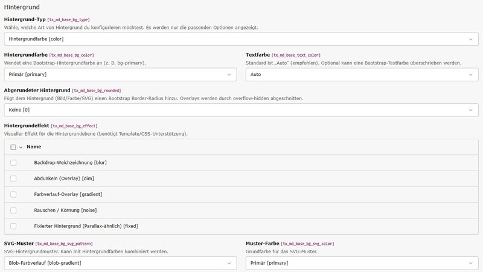Open the Abgerundeter Hintergrund dropdown
This screenshot has width=483, height=272.
[x=241, y=110]
